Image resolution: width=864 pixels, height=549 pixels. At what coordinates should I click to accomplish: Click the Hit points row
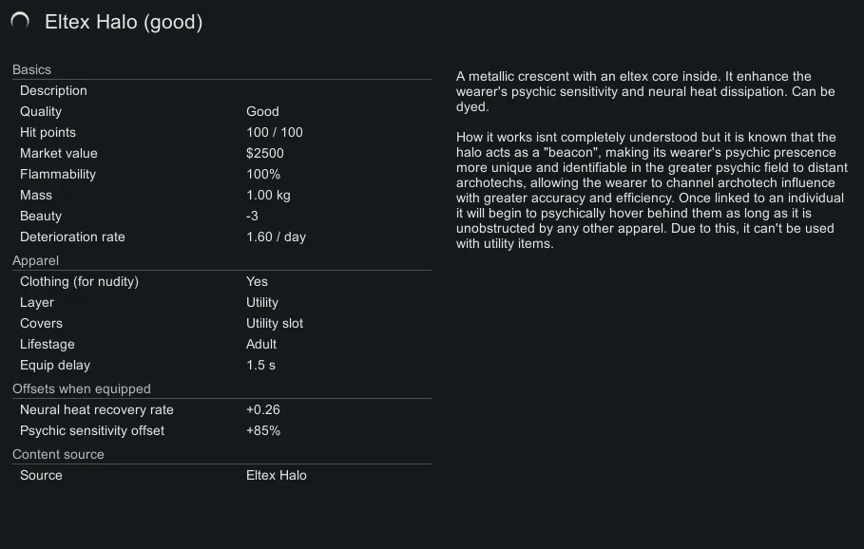[221, 132]
